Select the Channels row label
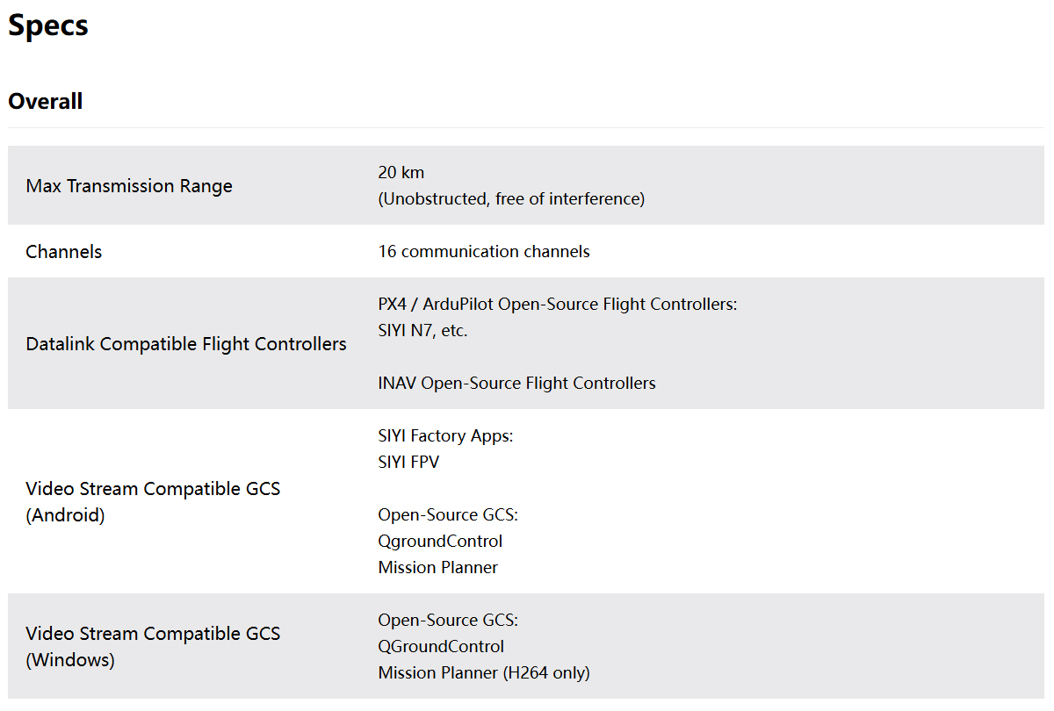 (64, 252)
